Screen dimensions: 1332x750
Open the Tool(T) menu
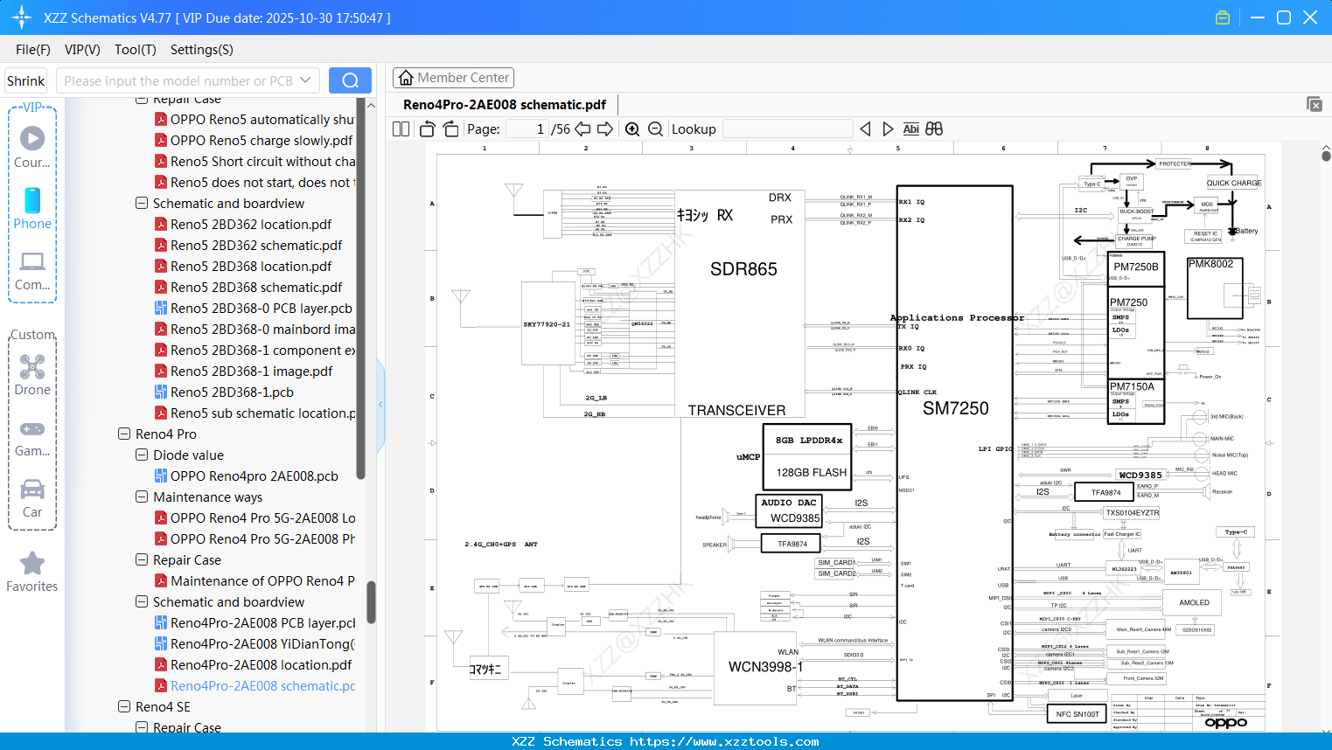point(135,50)
